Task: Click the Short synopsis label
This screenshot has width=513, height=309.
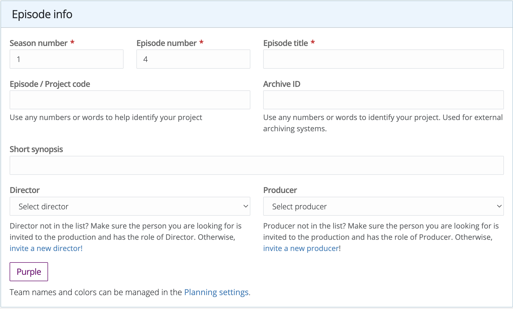Action: [x=36, y=149]
